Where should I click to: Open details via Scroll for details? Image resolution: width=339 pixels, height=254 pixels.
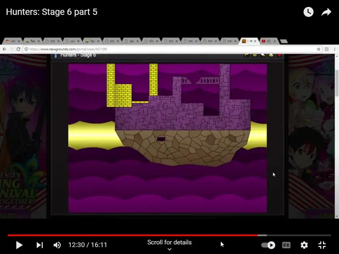(x=169, y=242)
